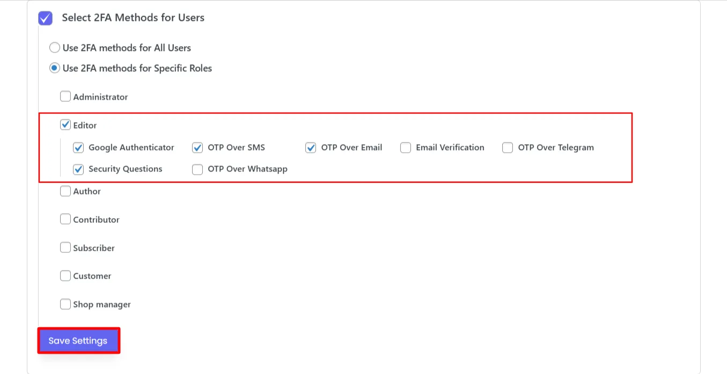The image size is (727, 374).
Task: Check the Customer role checkbox
Action: tap(65, 276)
